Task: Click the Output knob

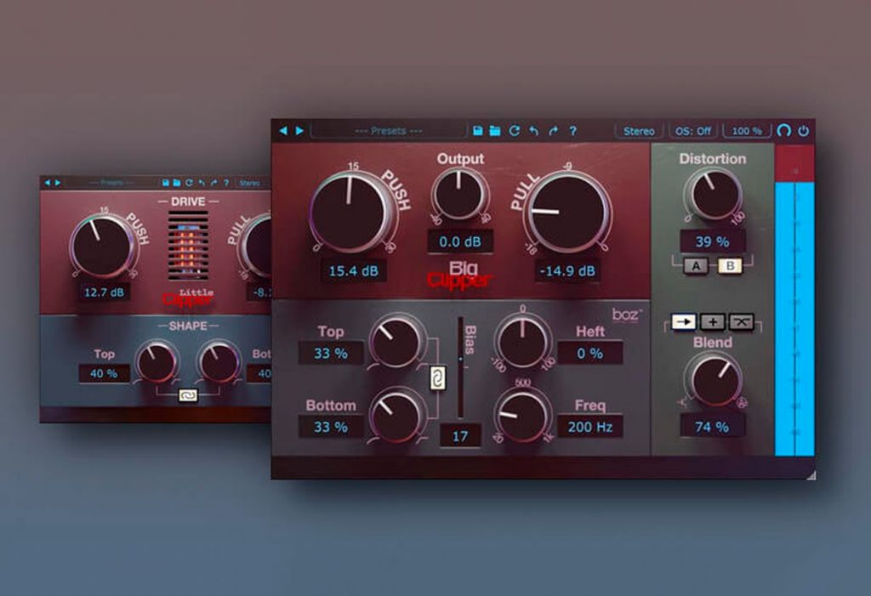Action: pos(458,194)
